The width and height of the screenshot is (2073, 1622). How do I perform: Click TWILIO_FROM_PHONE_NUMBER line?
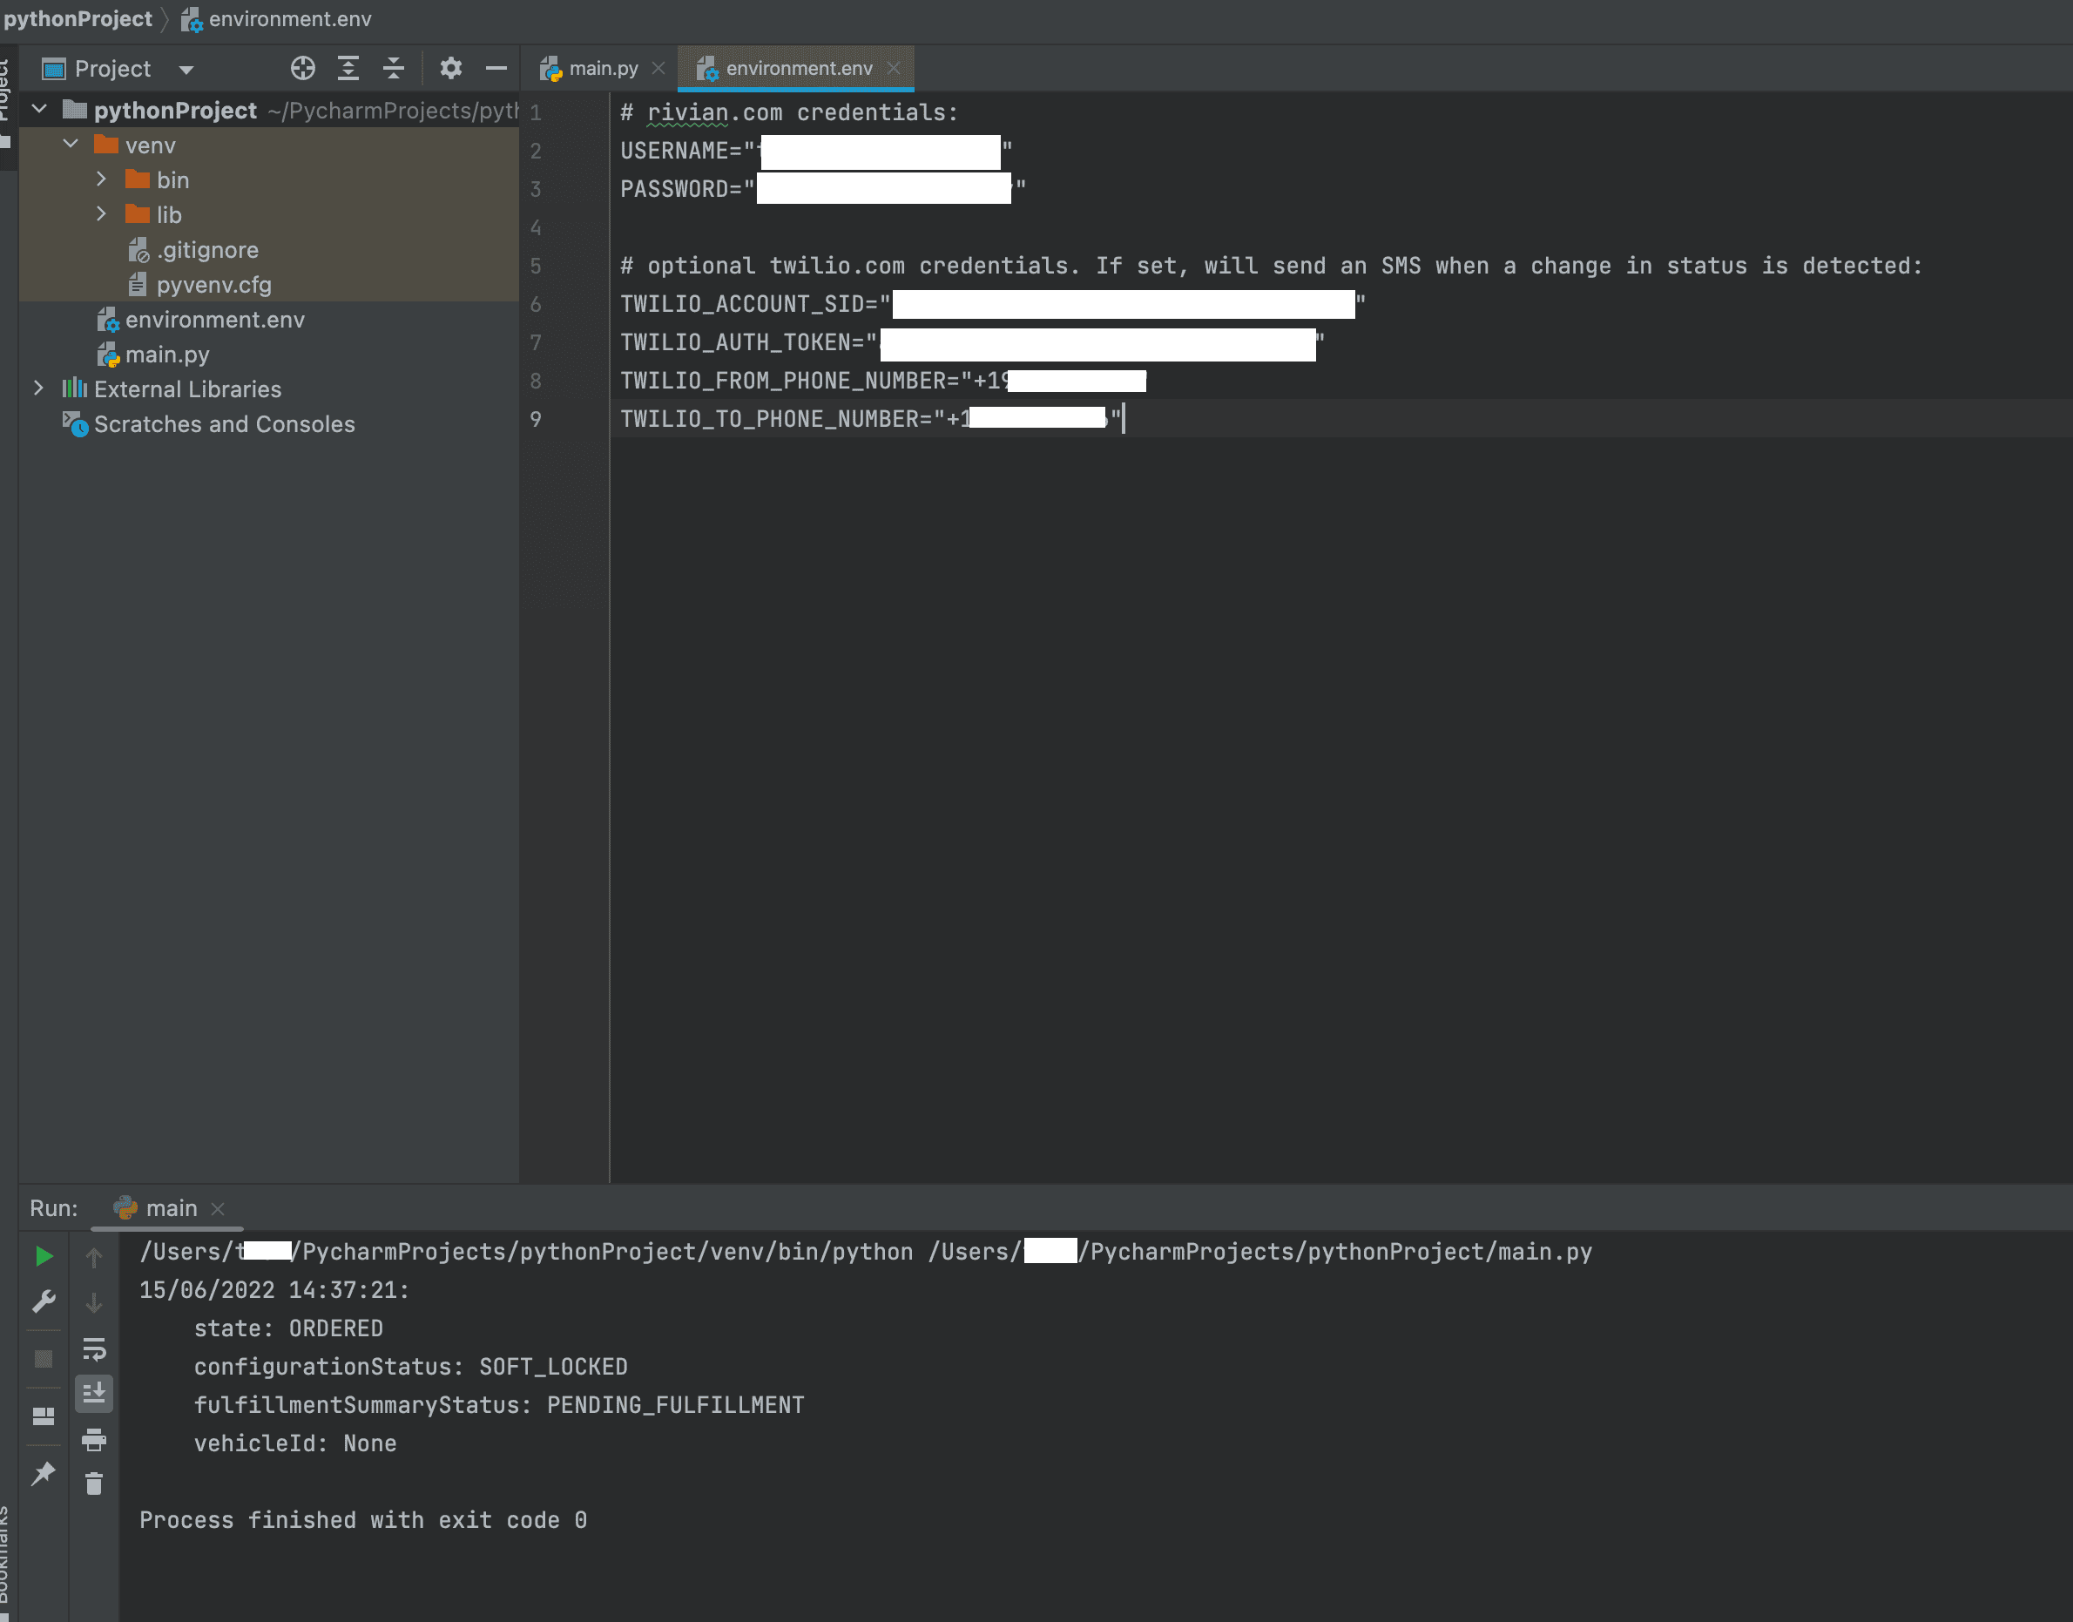tap(883, 380)
